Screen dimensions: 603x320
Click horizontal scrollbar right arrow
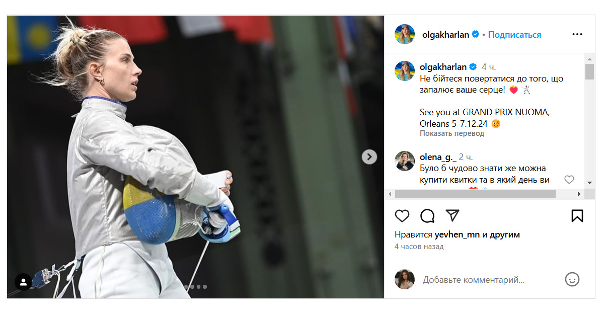click(579, 194)
